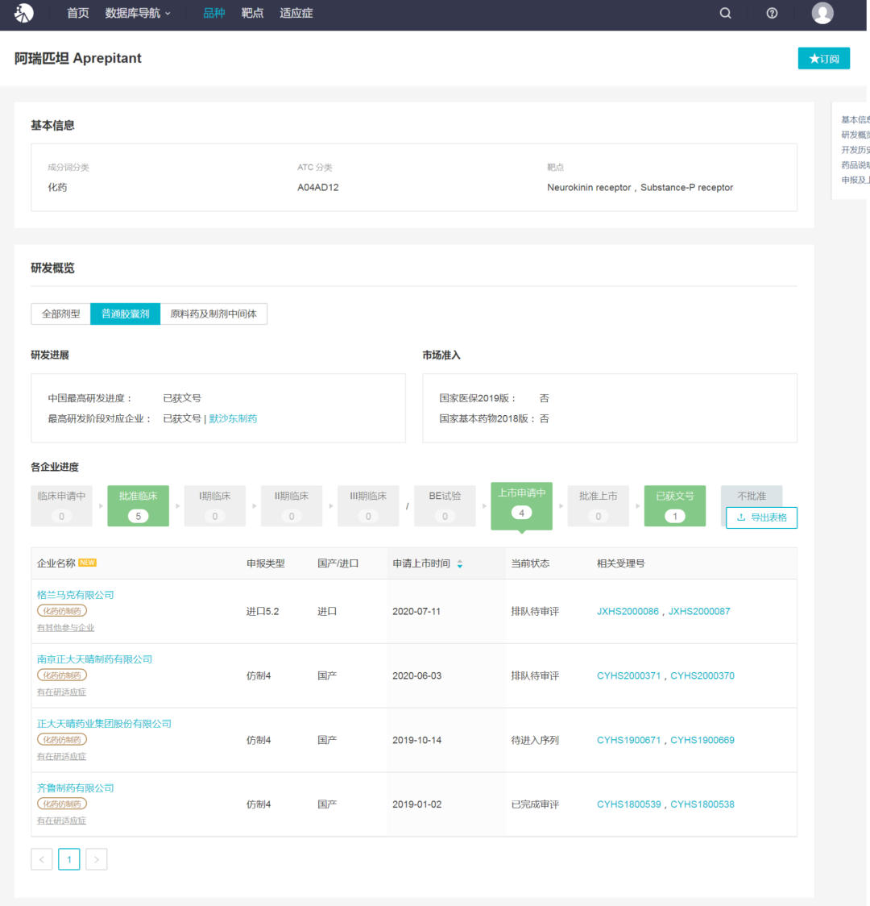Open 南京正大天晴制药有限公司 link
870x906 pixels.
click(x=95, y=659)
